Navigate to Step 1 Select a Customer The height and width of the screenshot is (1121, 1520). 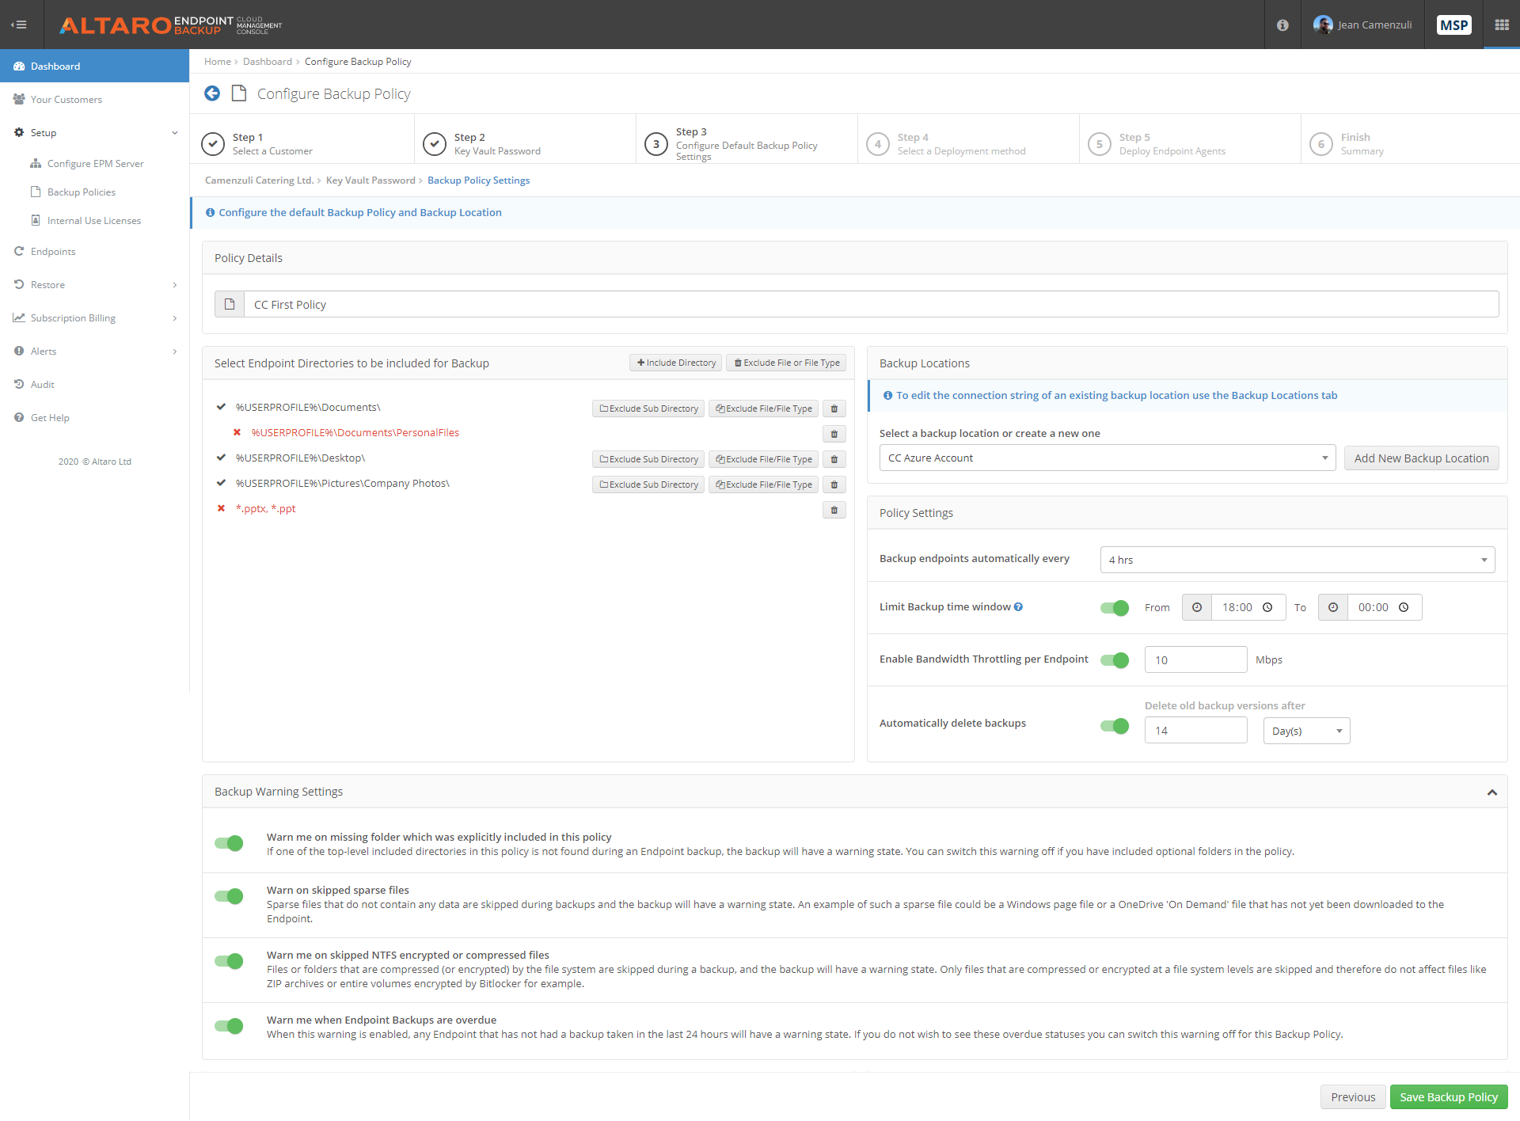click(272, 143)
